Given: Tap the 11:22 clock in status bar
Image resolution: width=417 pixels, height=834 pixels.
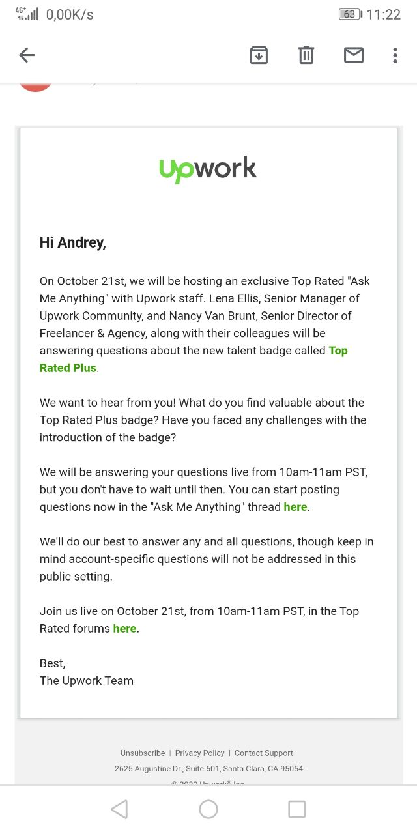Looking at the screenshot, I should [384, 14].
